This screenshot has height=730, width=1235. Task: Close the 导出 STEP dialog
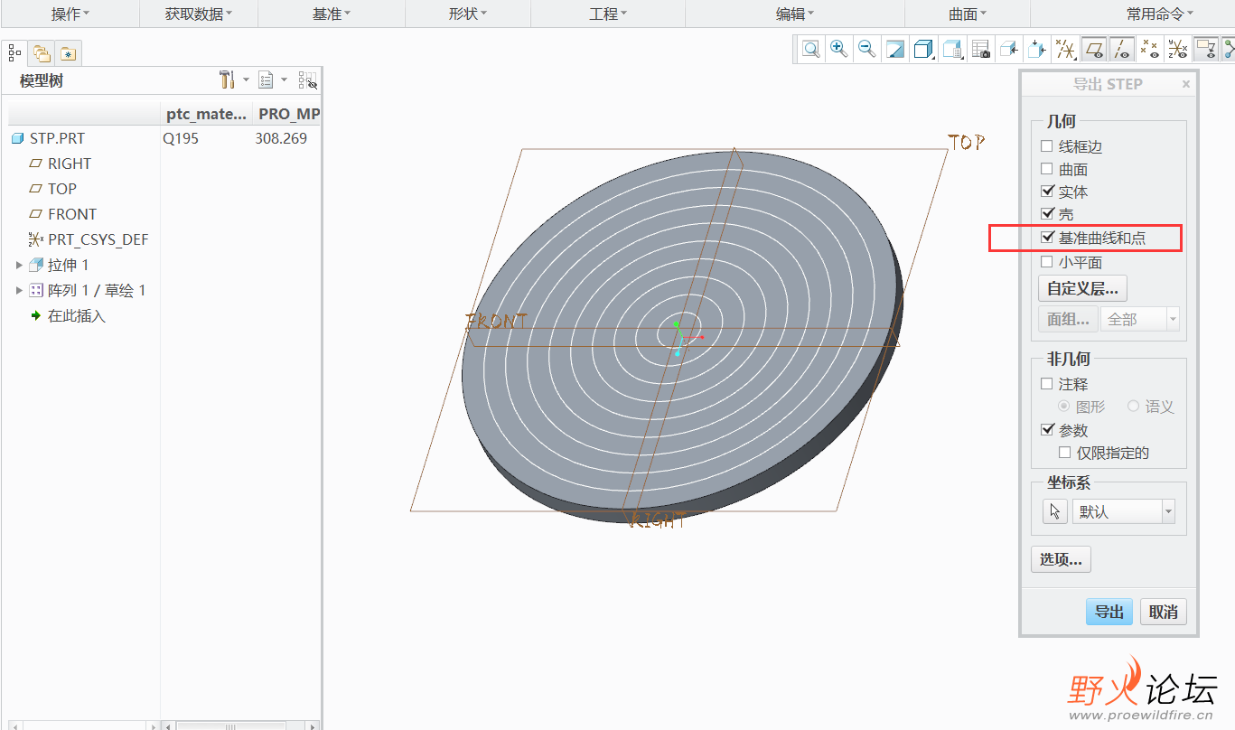tap(1186, 84)
